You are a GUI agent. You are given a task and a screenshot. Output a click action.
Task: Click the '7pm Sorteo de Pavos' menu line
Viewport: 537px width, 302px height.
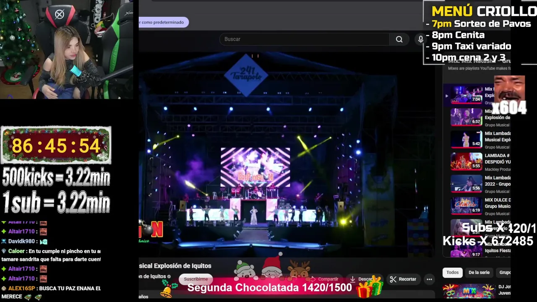point(478,24)
